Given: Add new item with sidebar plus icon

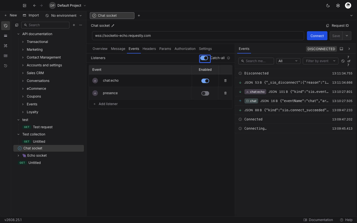Looking at the screenshot, I should tap(74, 25).
